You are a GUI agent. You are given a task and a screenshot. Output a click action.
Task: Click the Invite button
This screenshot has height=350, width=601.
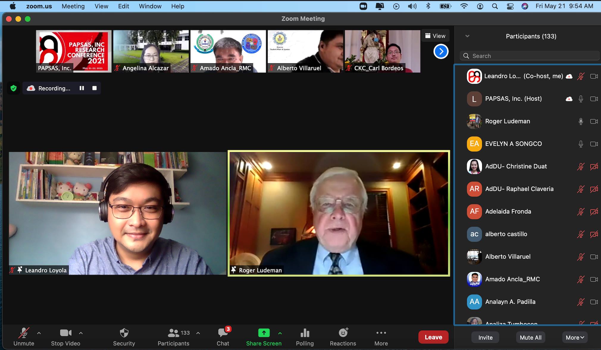(x=486, y=338)
